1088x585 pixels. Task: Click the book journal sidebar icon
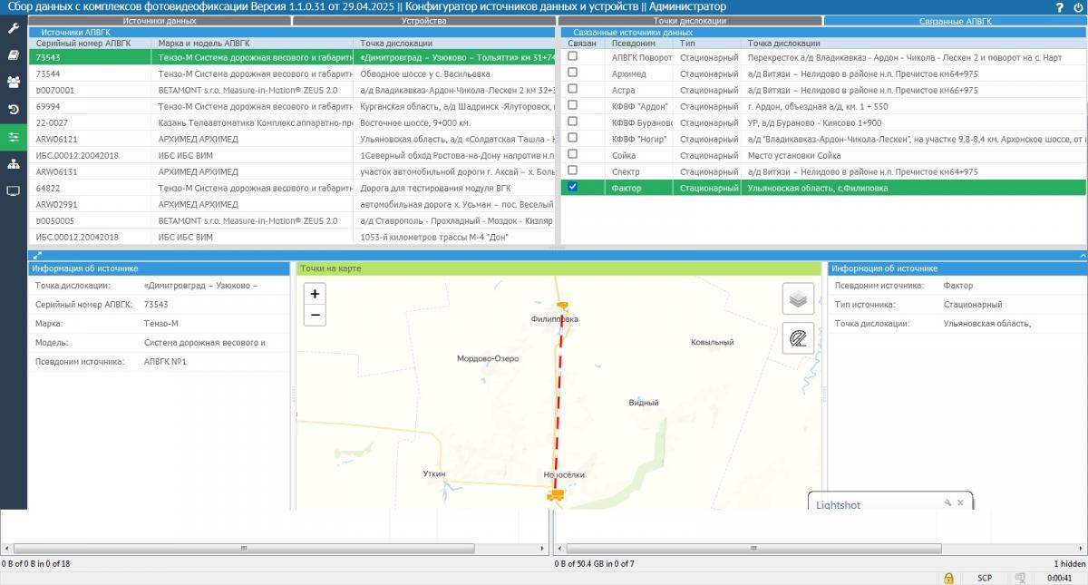pyautogui.click(x=13, y=55)
